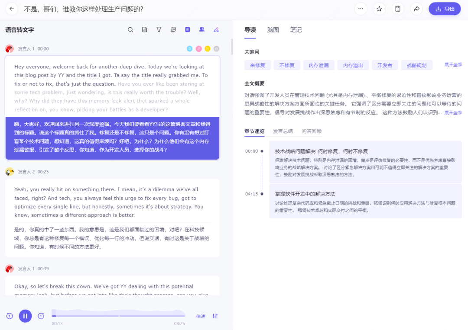The width and height of the screenshot is (468, 330).
Task: Switch to the 笔记 tab
Action: point(296,30)
